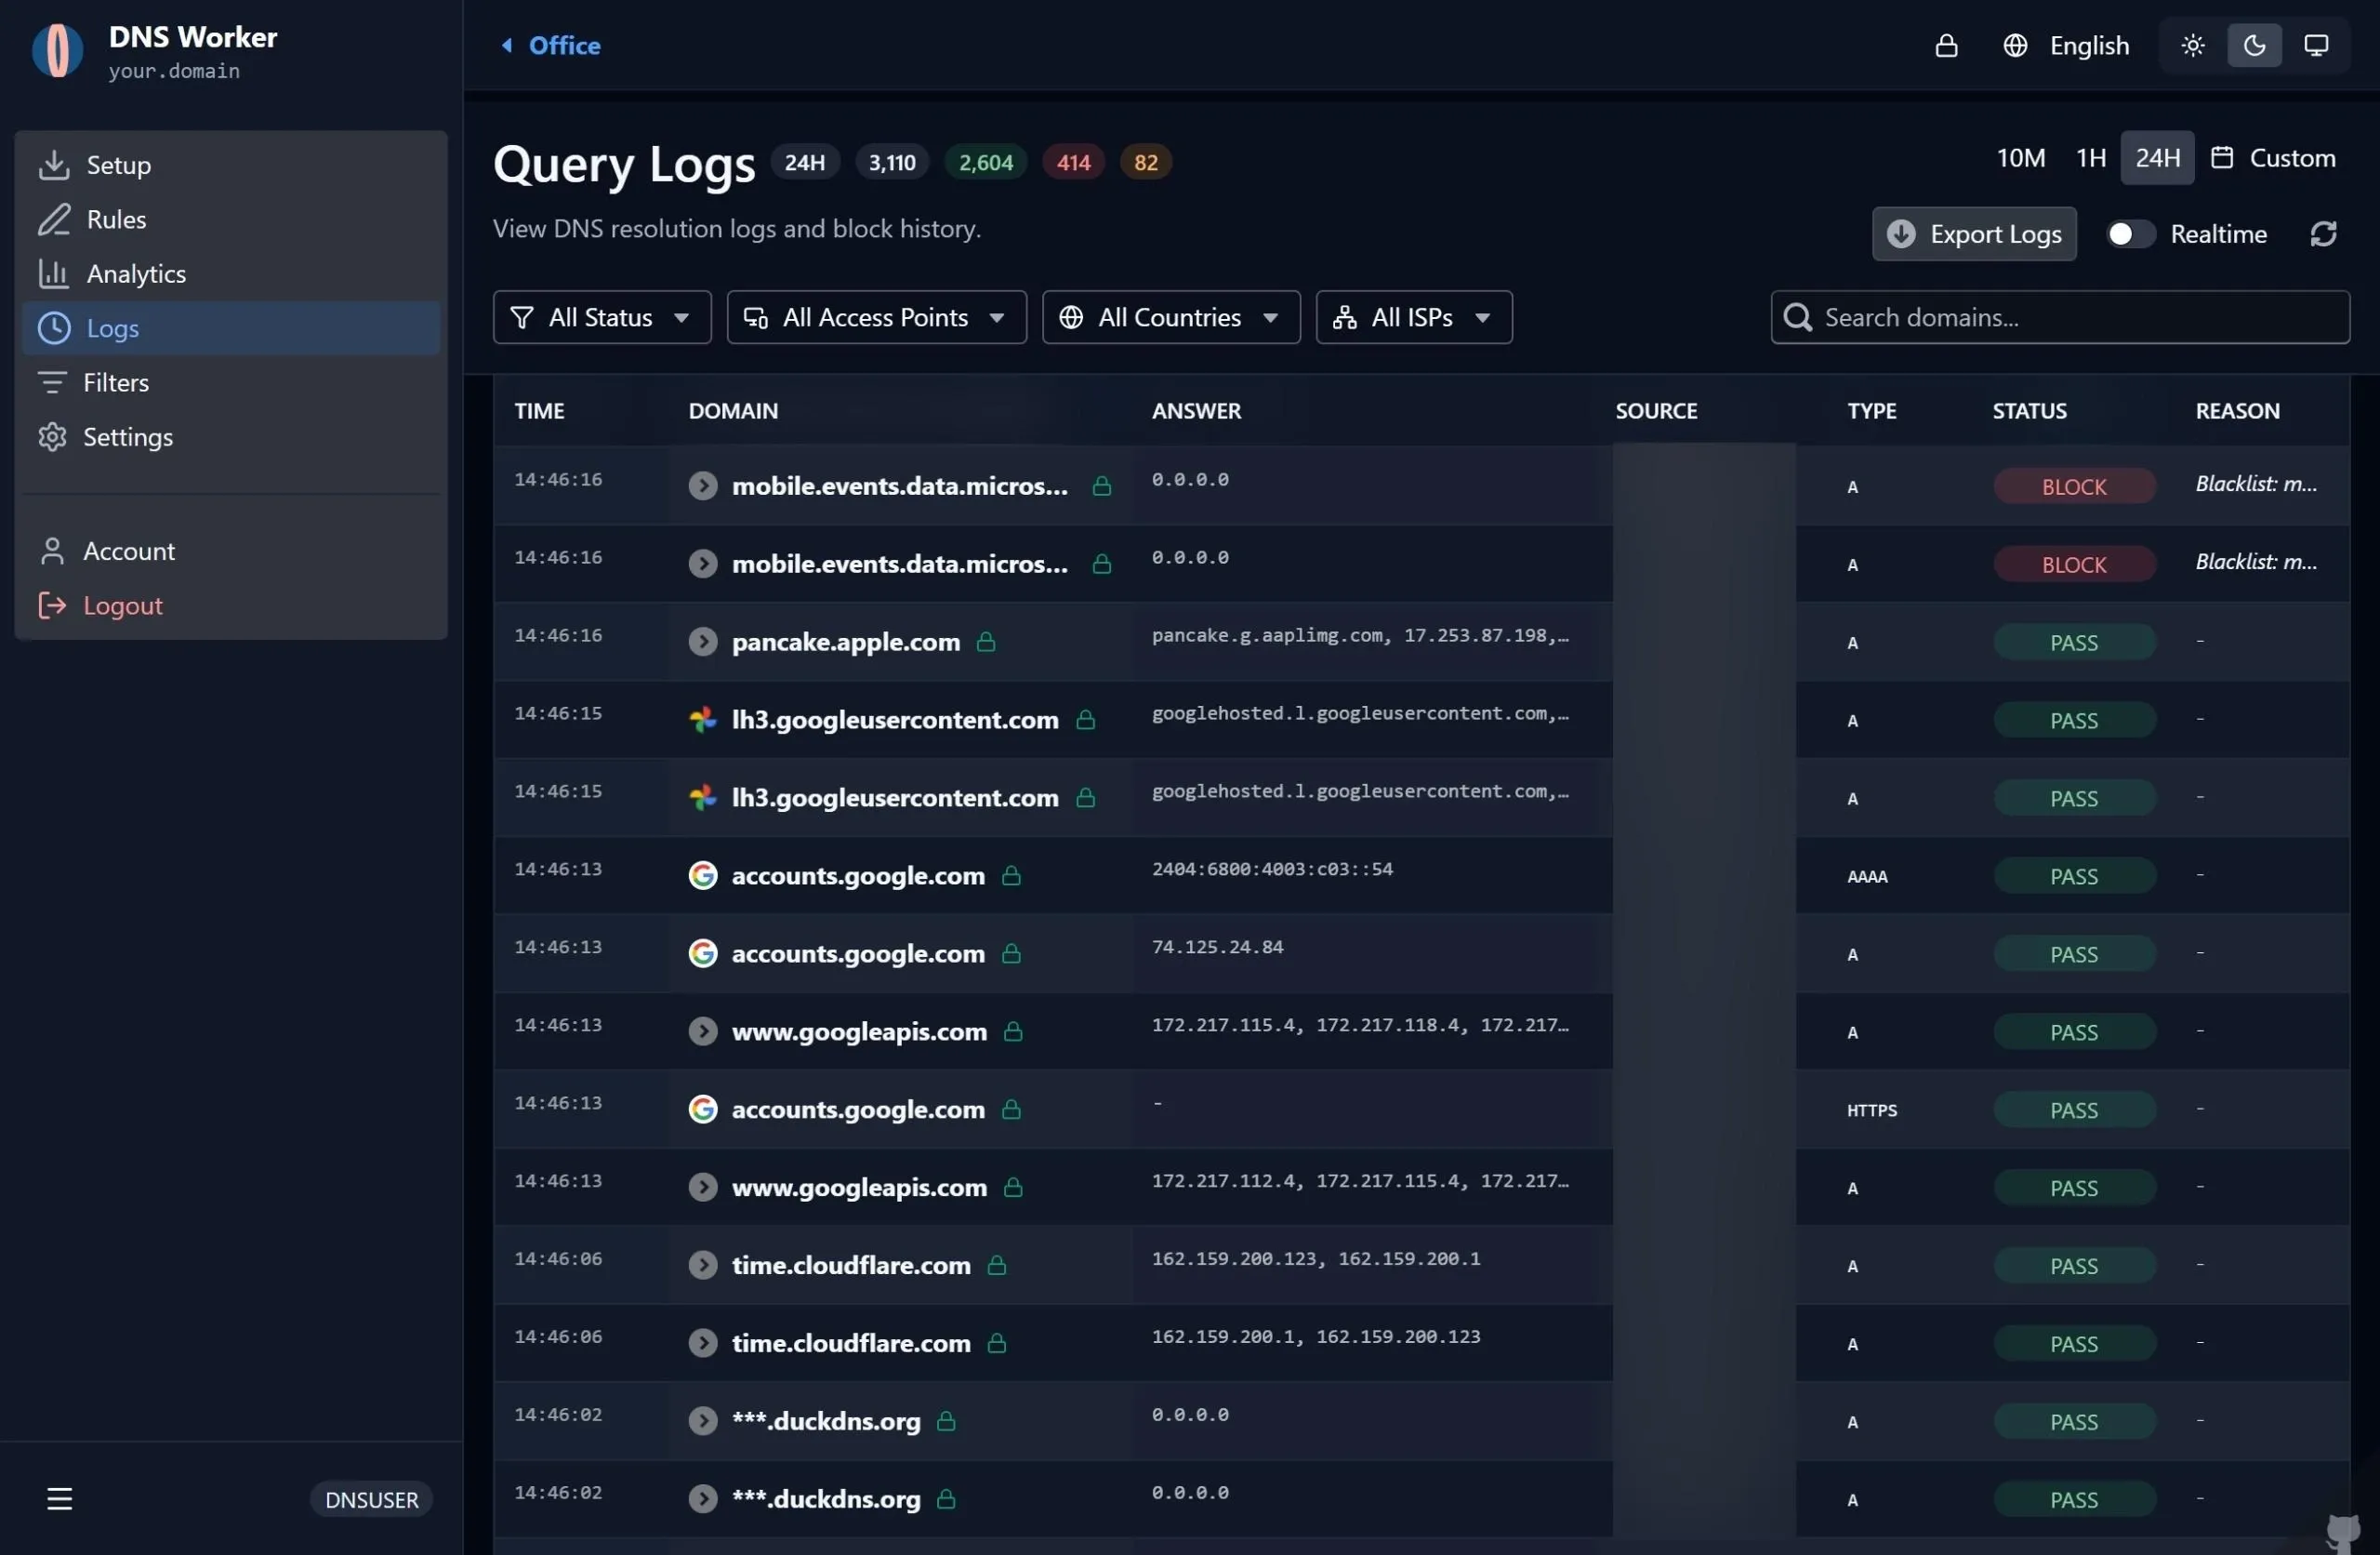Click the refresh logs icon
The image size is (2380, 1555).
point(2323,234)
